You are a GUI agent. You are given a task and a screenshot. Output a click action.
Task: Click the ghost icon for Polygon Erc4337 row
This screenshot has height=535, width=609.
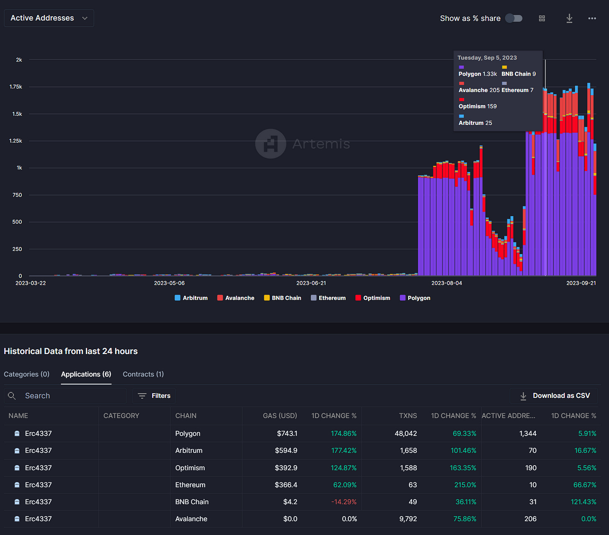click(x=17, y=433)
